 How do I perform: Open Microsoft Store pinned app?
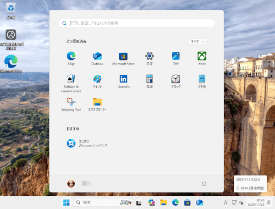[123, 59]
